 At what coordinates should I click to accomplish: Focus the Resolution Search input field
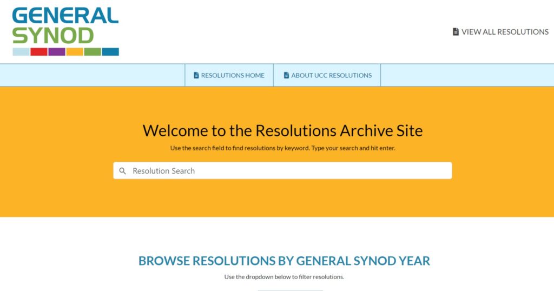click(x=282, y=170)
